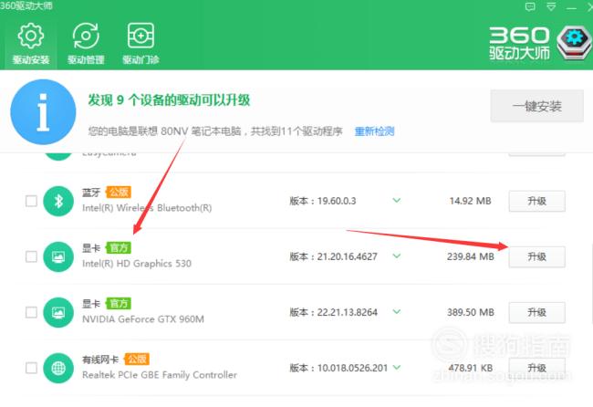Click the feedback chat icon in title bar
Image resolution: width=593 pixels, height=407 pixels.
[530, 6]
